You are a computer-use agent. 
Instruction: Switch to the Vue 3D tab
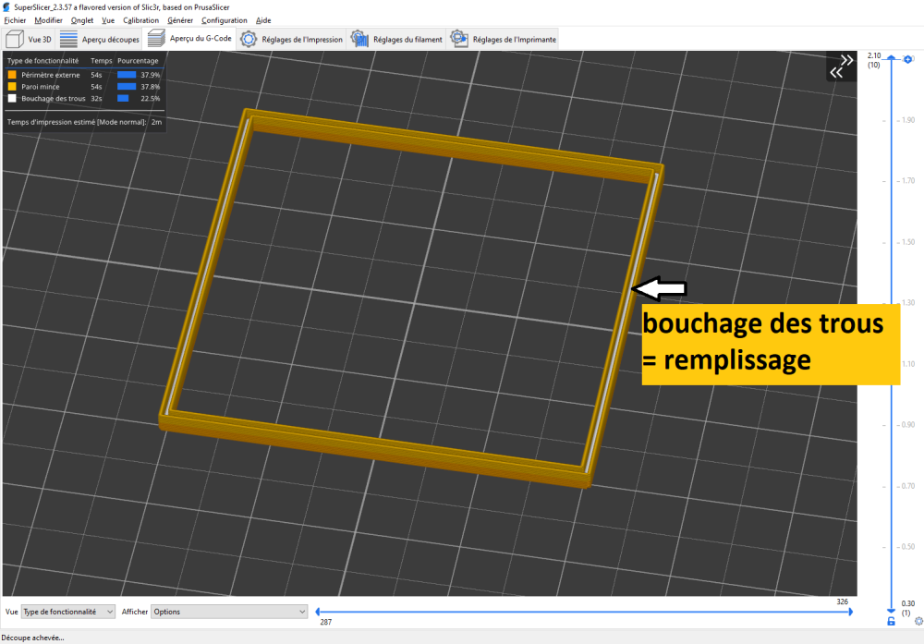coord(29,39)
